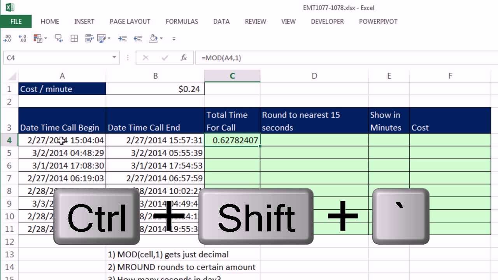498x280 pixels.
Task: Open the green FILE button
Action: click(16, 21)
